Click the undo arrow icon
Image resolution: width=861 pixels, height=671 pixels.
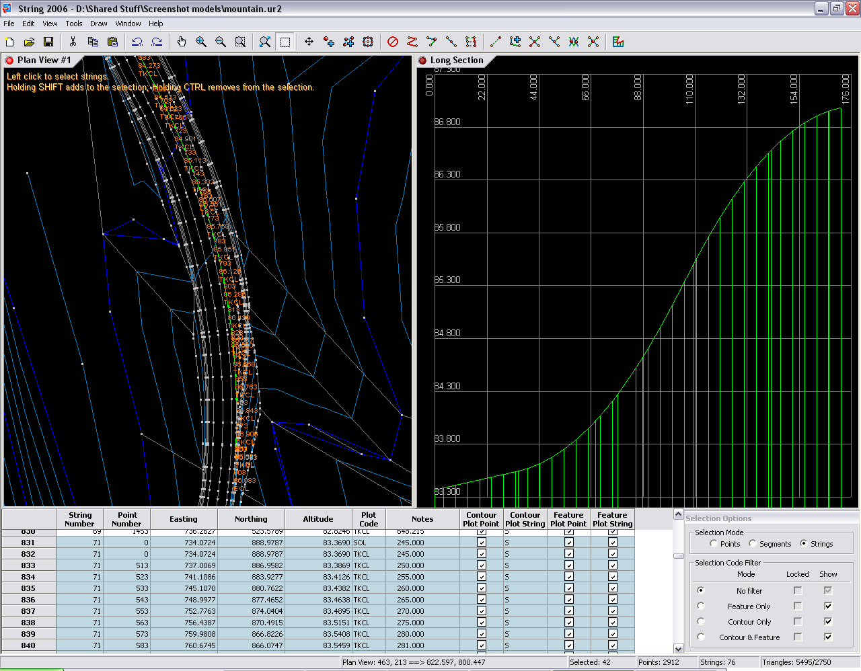137,42
